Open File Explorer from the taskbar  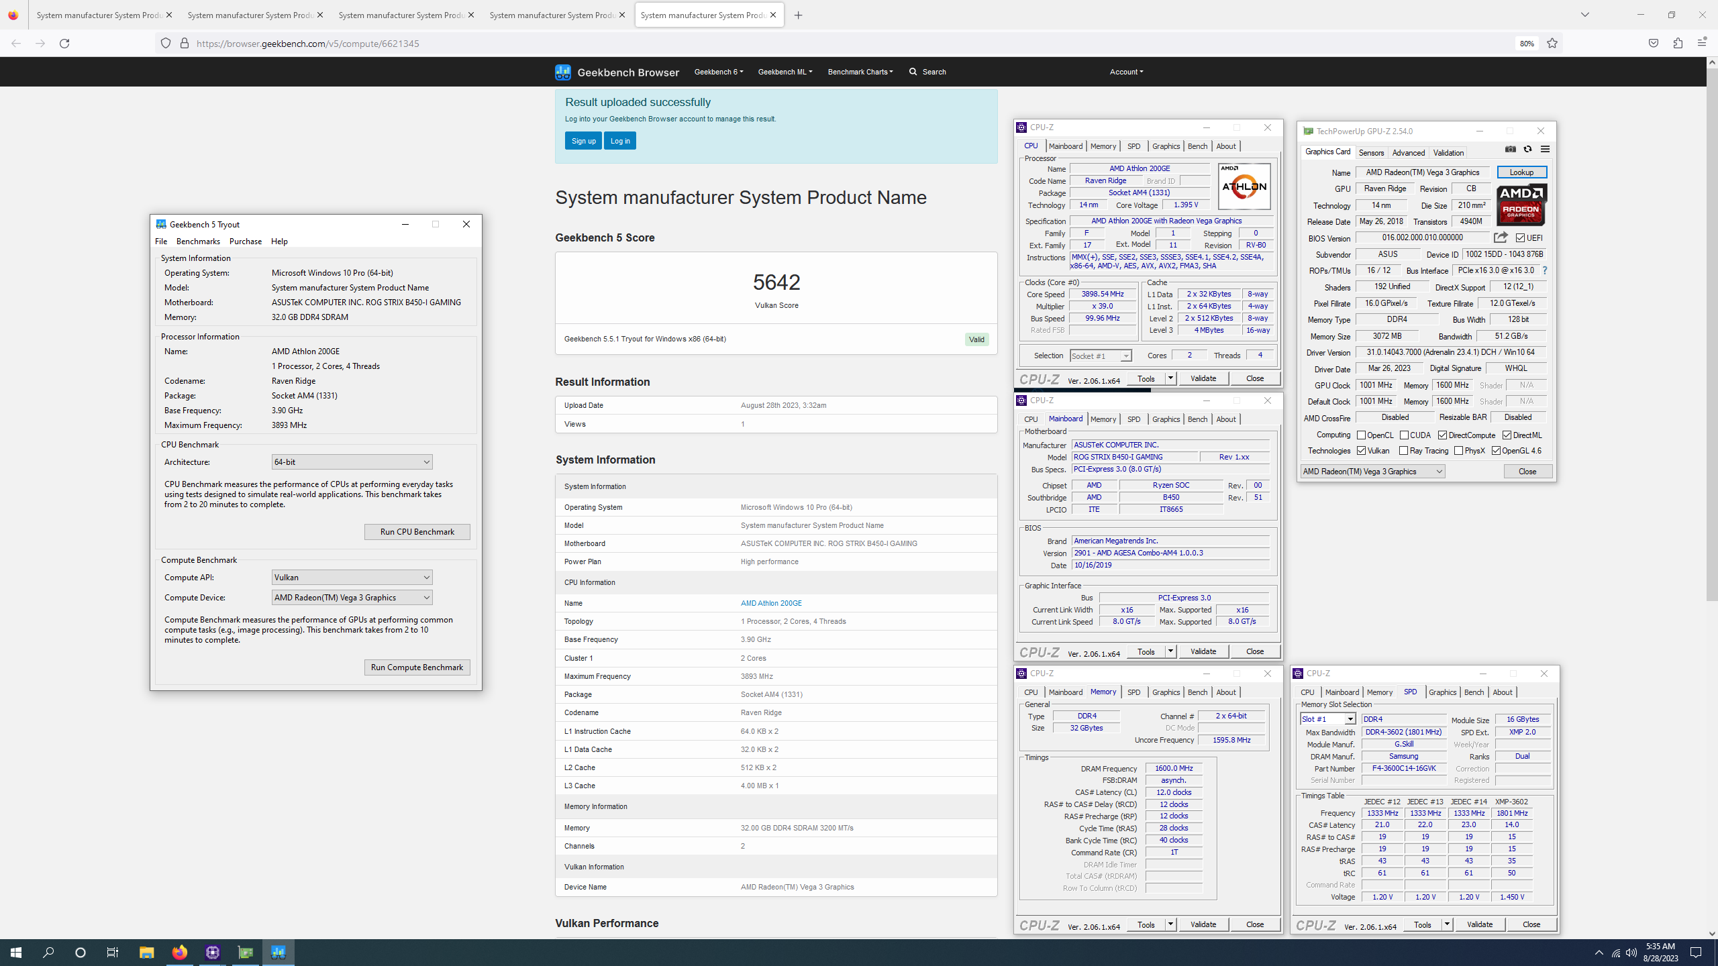[146, 953]
